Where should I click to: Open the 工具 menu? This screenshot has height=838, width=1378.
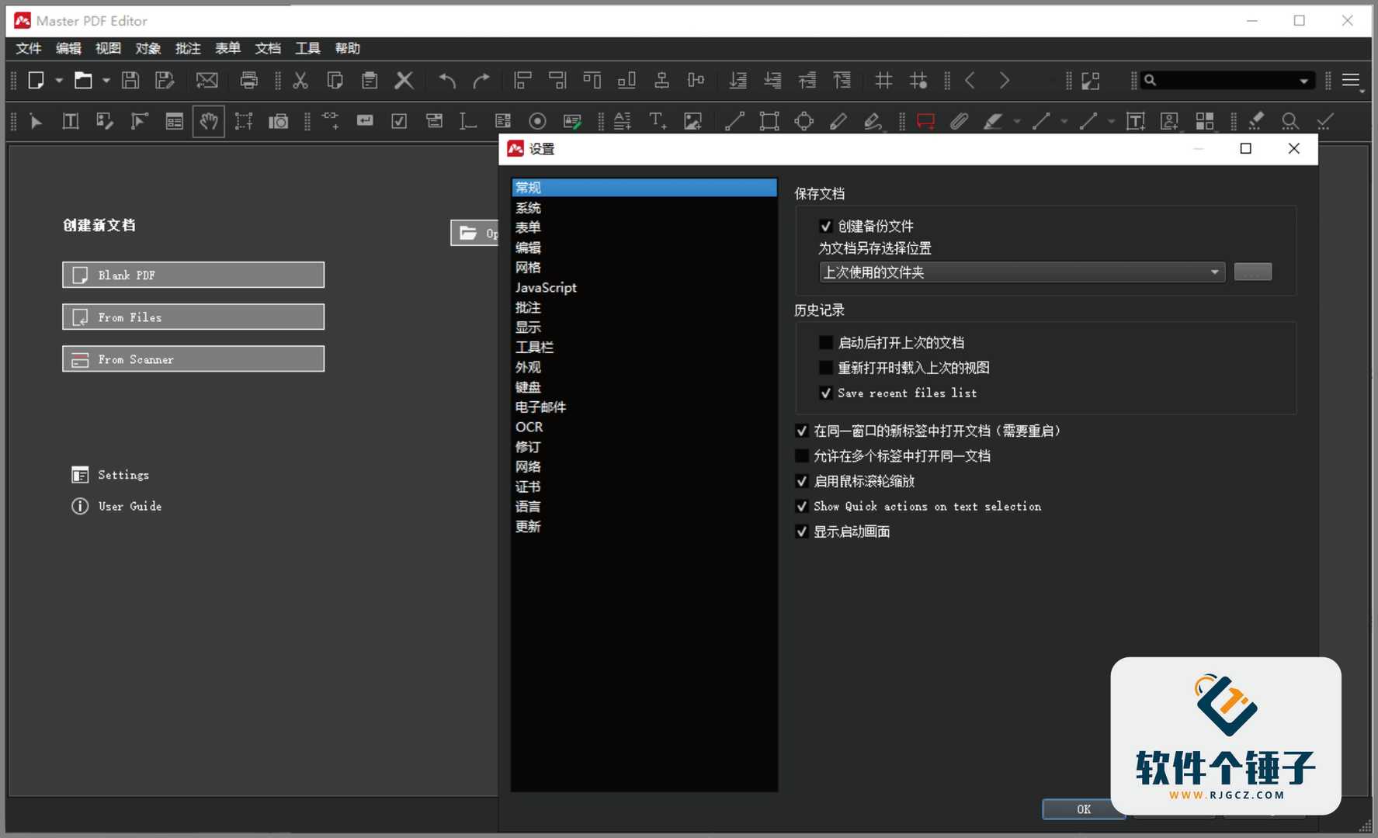307,48
